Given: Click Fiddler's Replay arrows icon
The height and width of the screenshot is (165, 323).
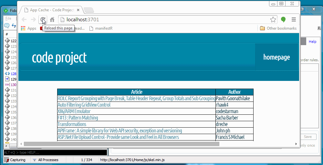Looking at the screenshot, I should (14, 25).
